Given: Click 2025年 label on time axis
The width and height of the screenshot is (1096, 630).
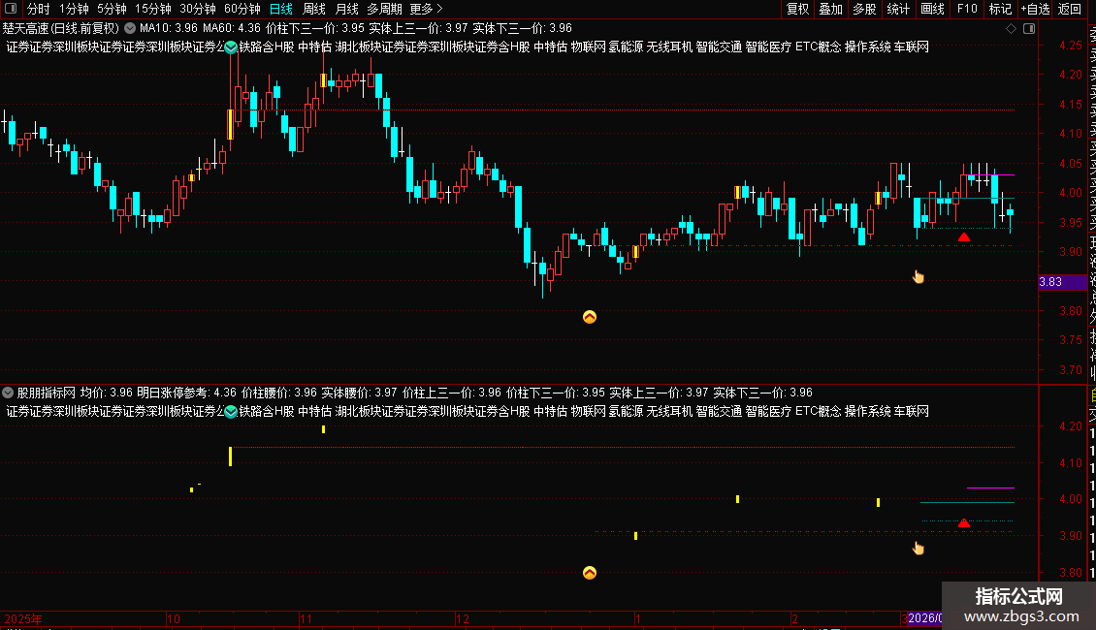Looking at the screenshot, I should click(x=23, y=618).
